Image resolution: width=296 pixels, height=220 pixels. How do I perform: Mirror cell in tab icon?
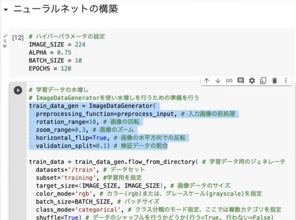click(263, 81)
